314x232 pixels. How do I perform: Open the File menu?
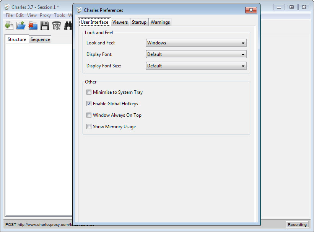tap(9, 15)
